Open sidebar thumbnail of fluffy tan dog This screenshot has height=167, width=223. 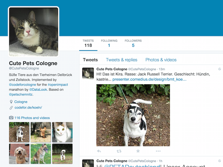click(x=19, y=154)
